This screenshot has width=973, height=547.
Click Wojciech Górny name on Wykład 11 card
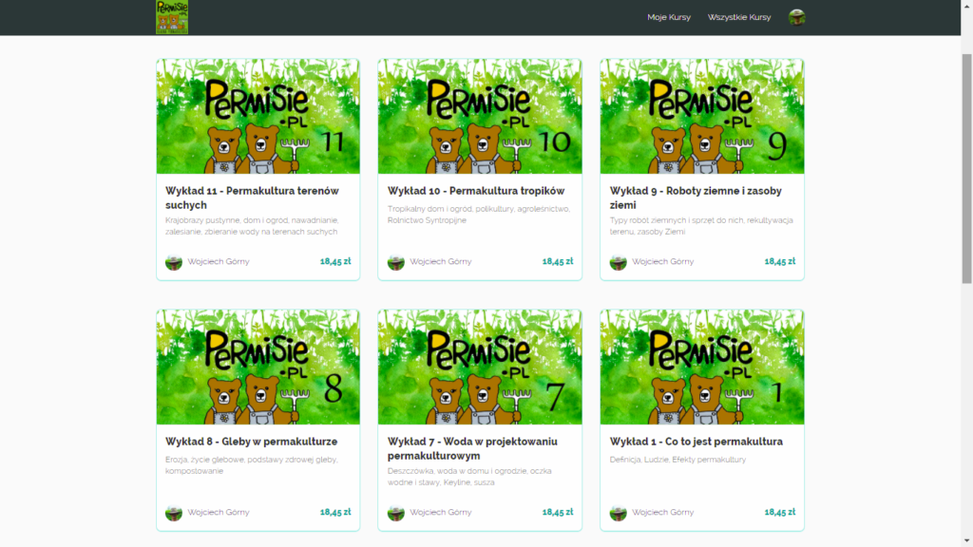click(219, 262)
